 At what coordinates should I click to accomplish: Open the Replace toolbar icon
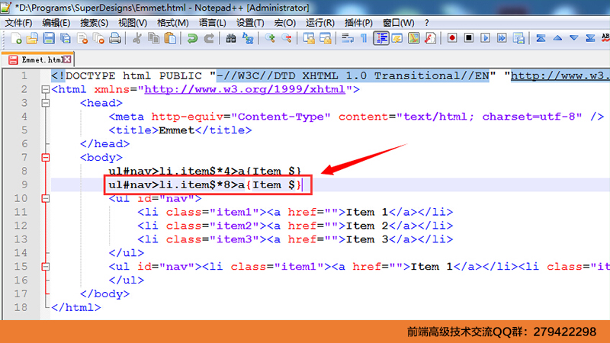pyautogui.click(x=248, y=38)
